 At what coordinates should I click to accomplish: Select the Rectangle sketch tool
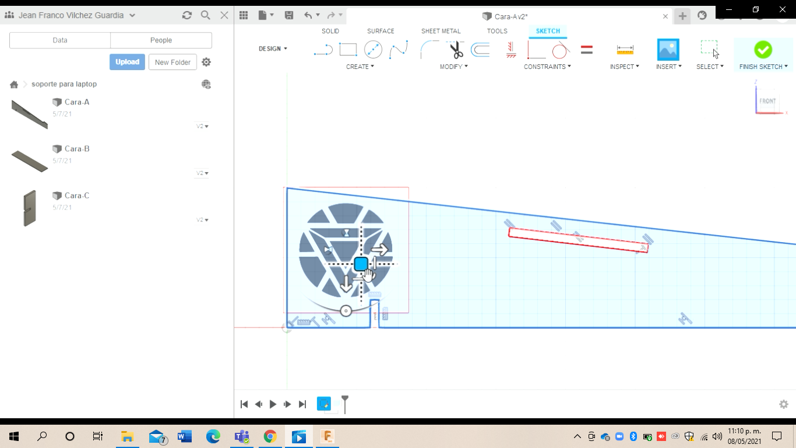tap(348, 50)
